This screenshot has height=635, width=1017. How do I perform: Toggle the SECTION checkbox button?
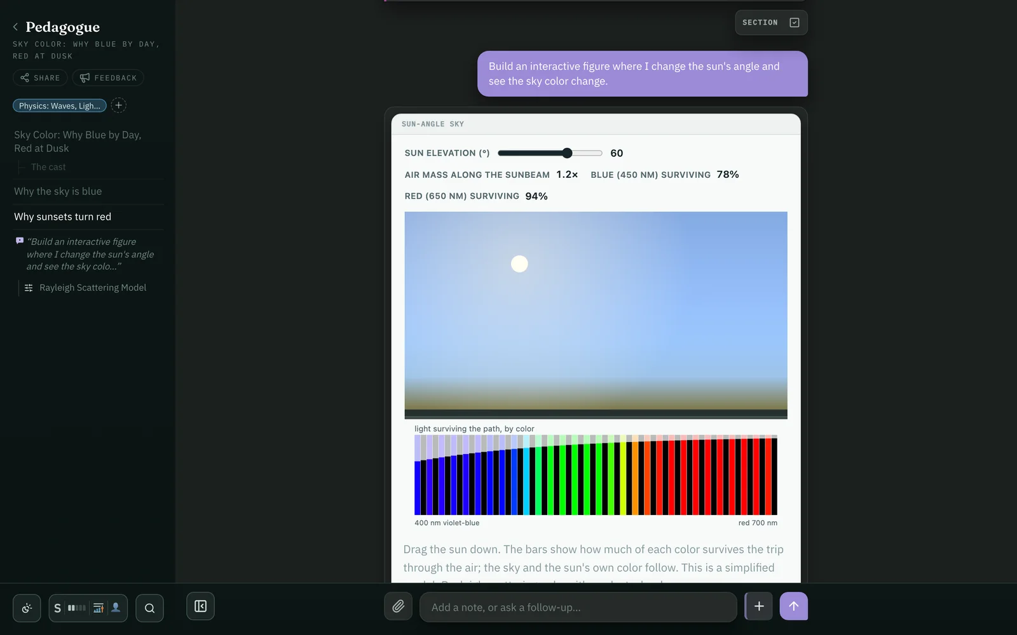[x=771, y=22]
